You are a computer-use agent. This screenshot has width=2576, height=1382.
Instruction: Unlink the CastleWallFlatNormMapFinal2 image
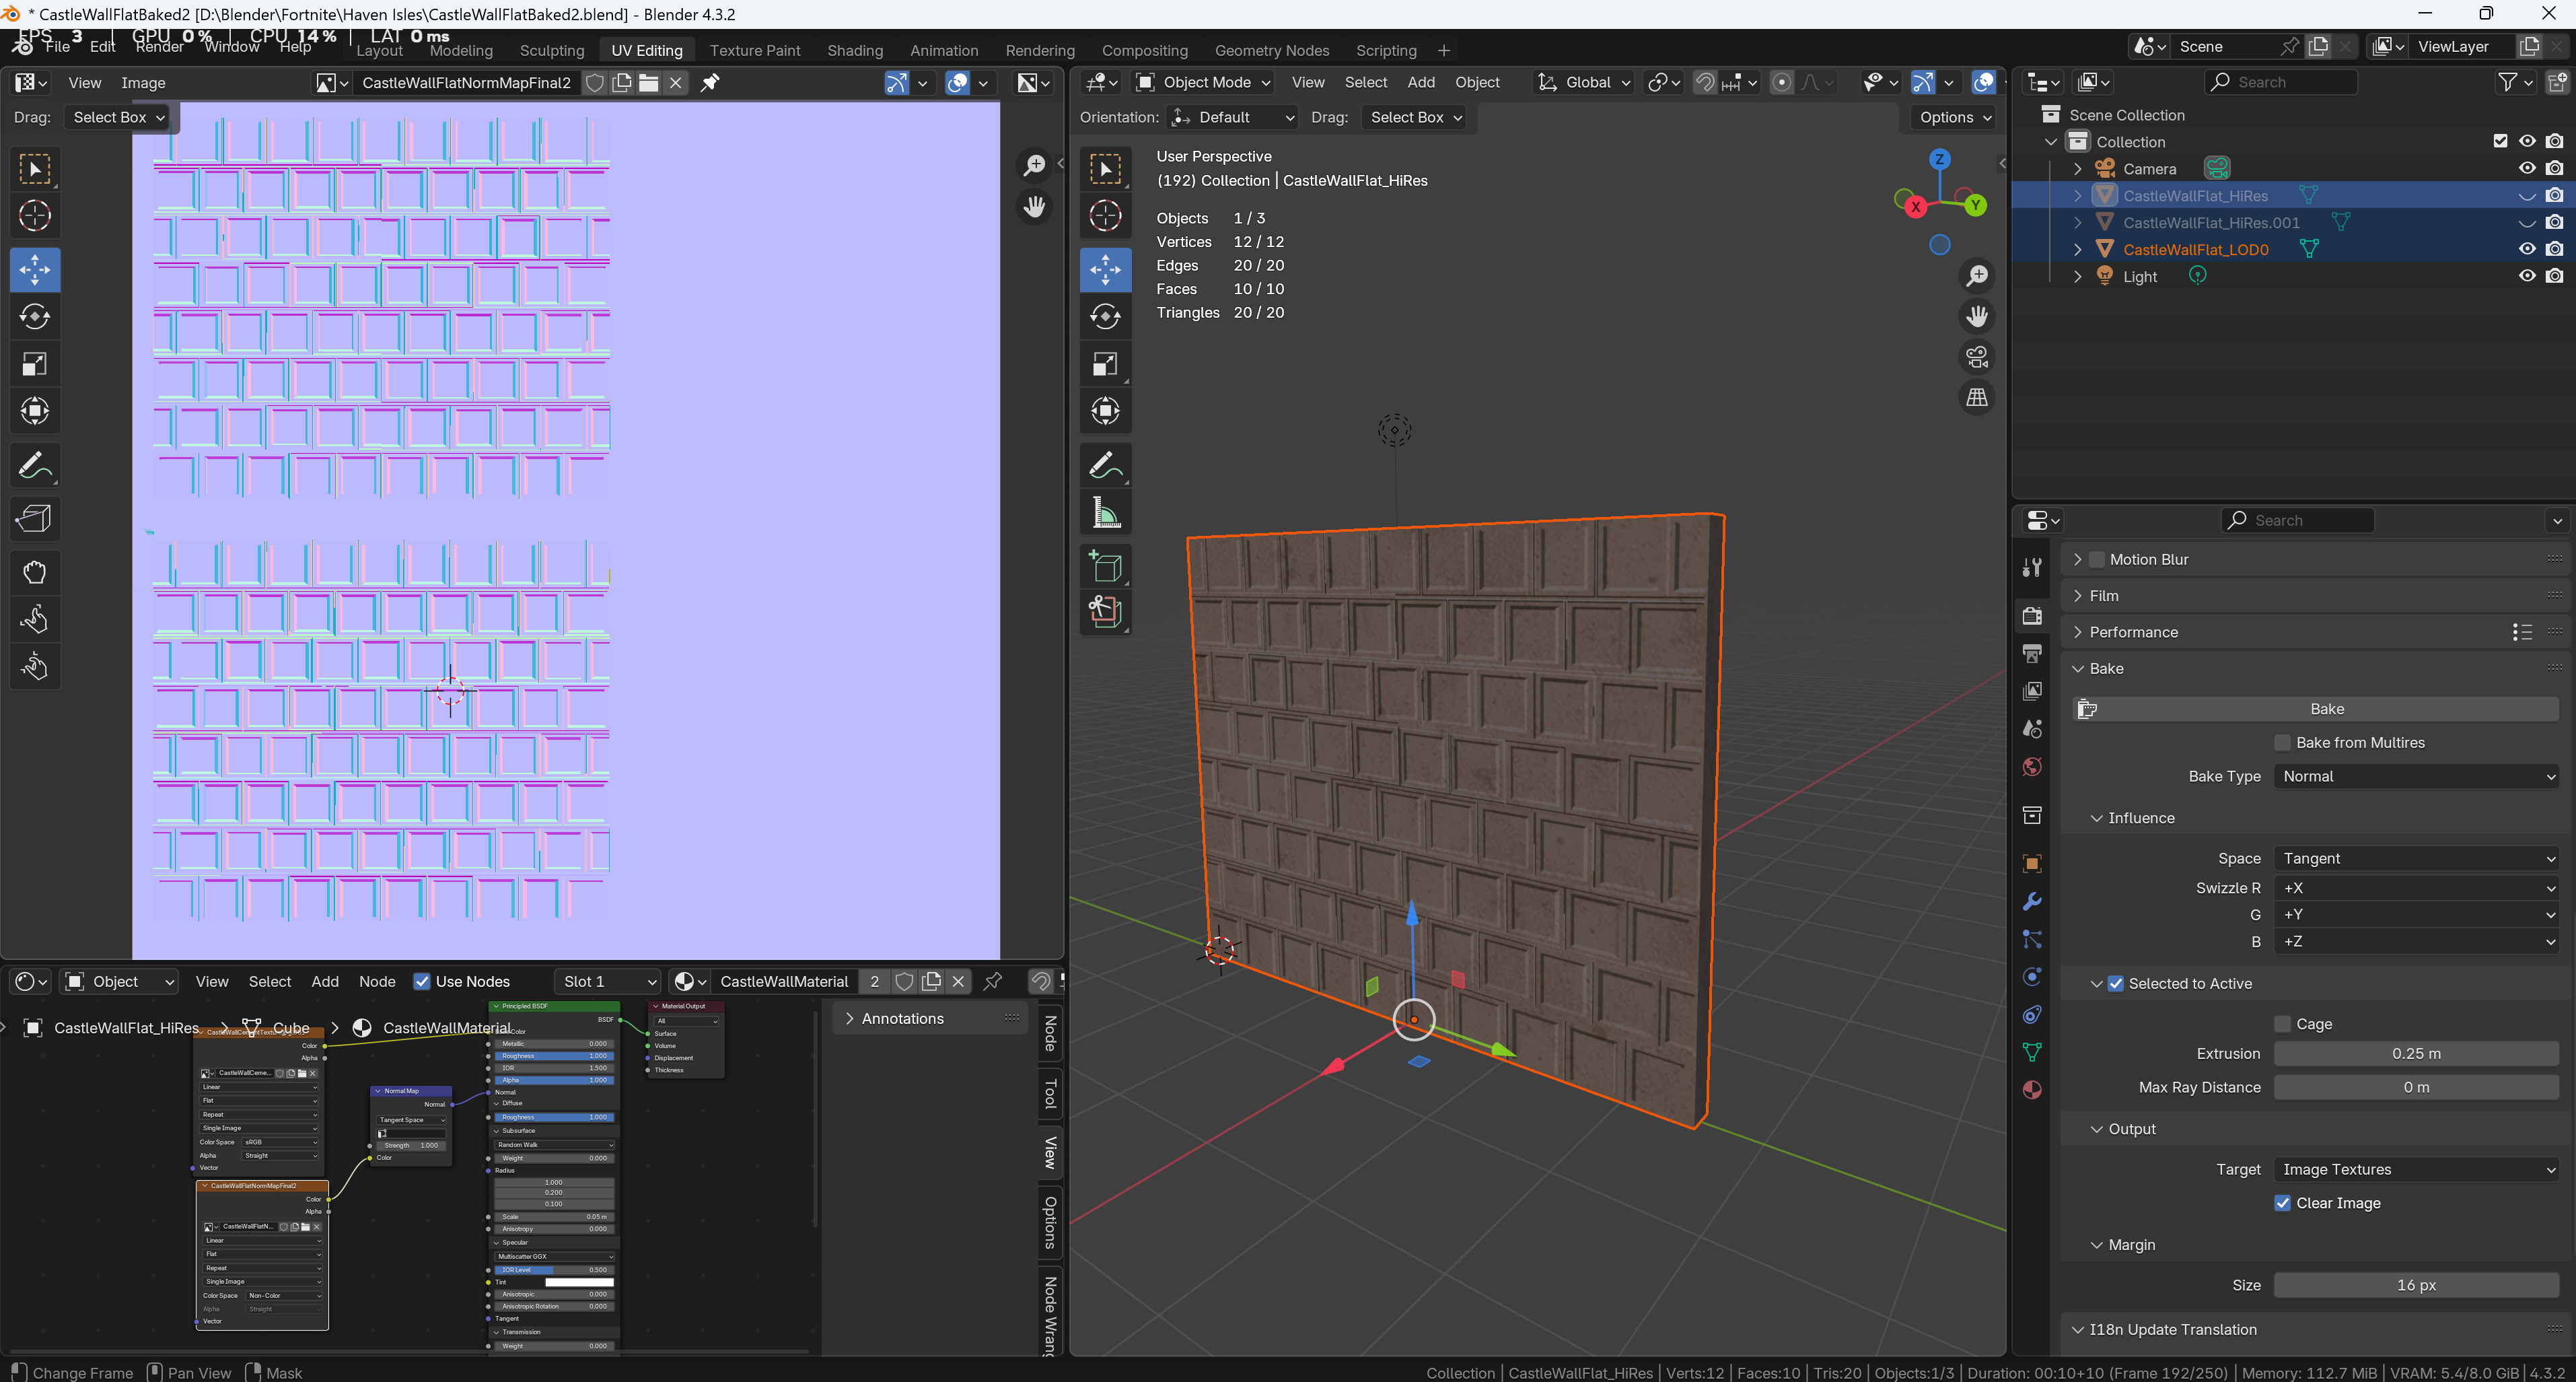(676, 83)
